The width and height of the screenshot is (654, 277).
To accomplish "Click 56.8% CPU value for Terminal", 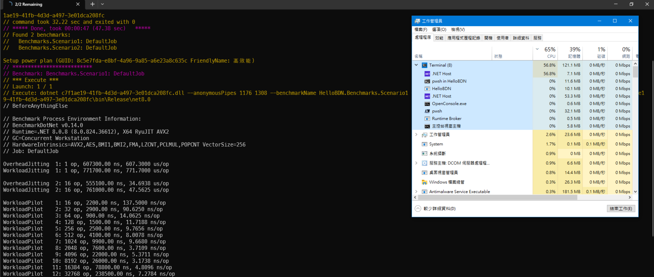I will click(549, 65).
